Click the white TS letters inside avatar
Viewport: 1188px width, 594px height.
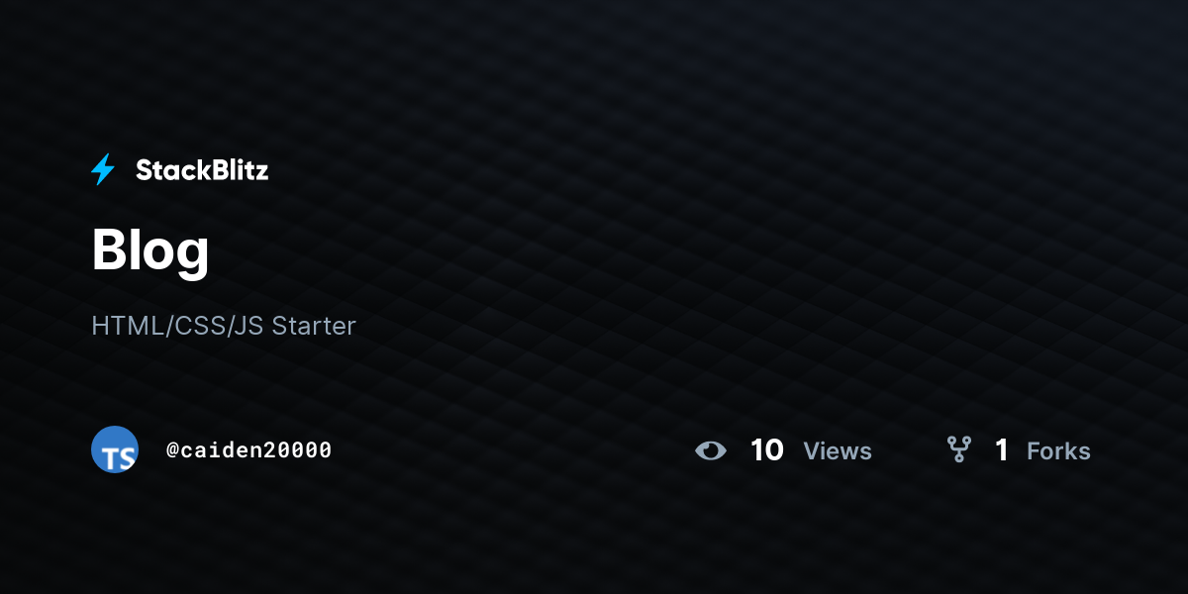tap(119, 457)
